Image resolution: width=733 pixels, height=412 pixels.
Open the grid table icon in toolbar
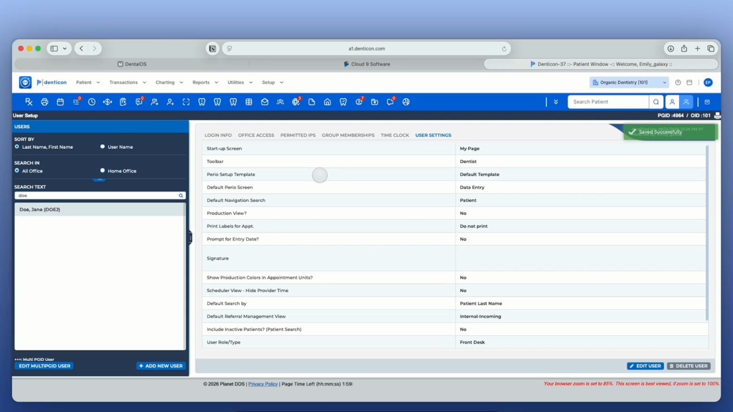click(249, 102)
